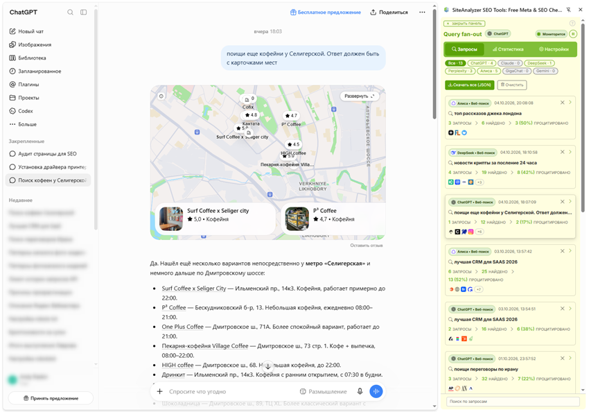Screen dimensions: 589x412
Task: Select the Все · 13 filter chip
Action: tap(455, 63)
